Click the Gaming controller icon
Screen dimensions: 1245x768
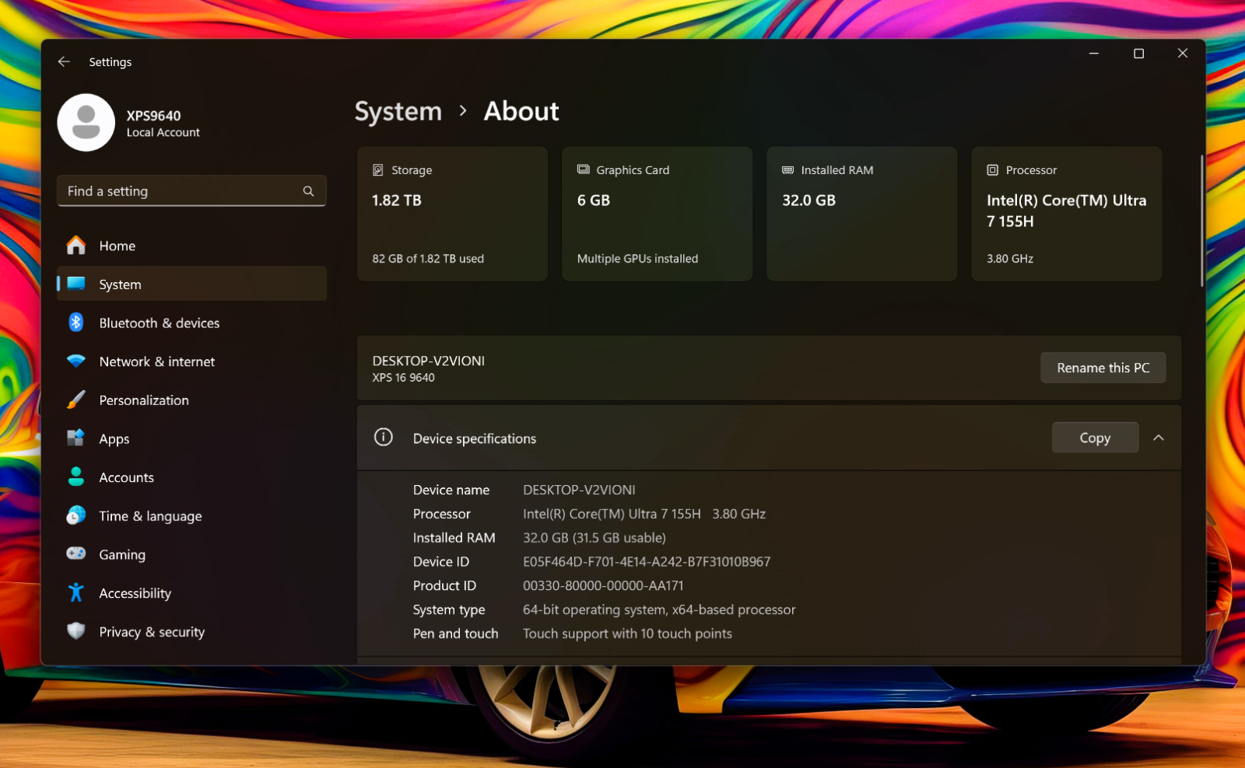[x=75, y=553]
